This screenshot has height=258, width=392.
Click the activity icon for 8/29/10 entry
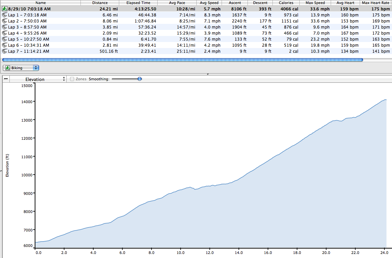click(x=5, y=9)
